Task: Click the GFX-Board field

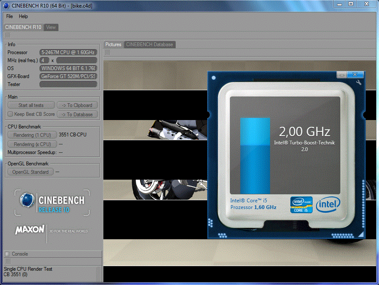Action: click(68, 76)
